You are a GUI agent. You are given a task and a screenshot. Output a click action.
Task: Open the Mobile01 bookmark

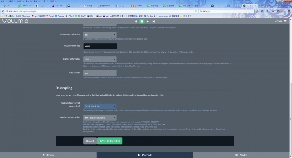(x=81, y=16)
